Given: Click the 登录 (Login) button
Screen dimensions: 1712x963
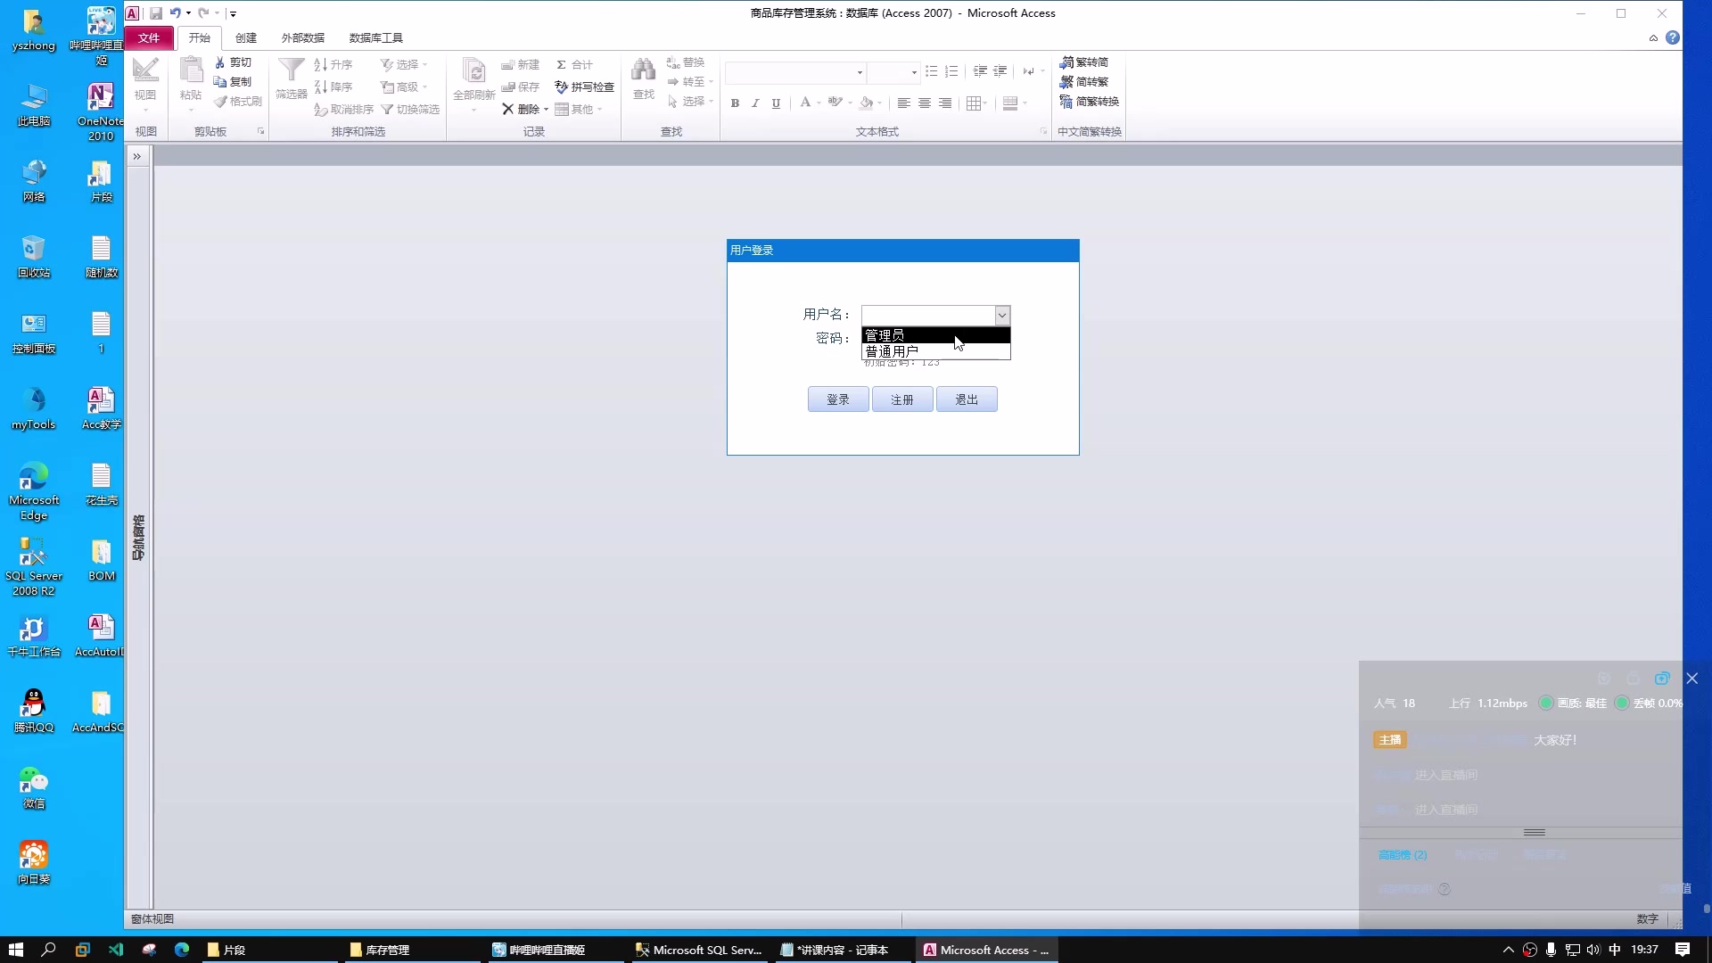Looking at the screenshot, I should point(838,399).
